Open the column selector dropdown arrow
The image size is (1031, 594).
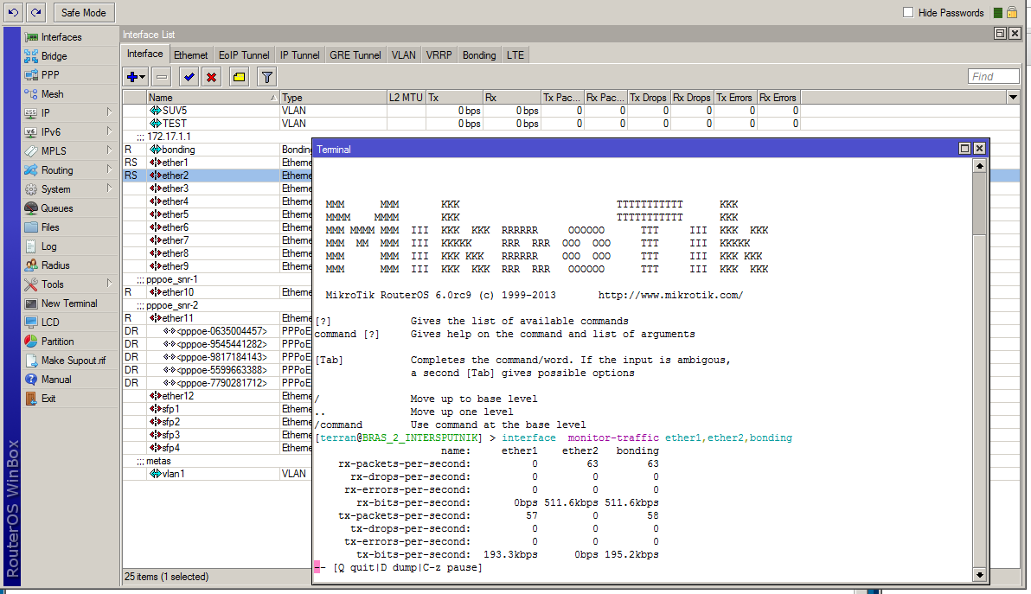coord(1013,97)
